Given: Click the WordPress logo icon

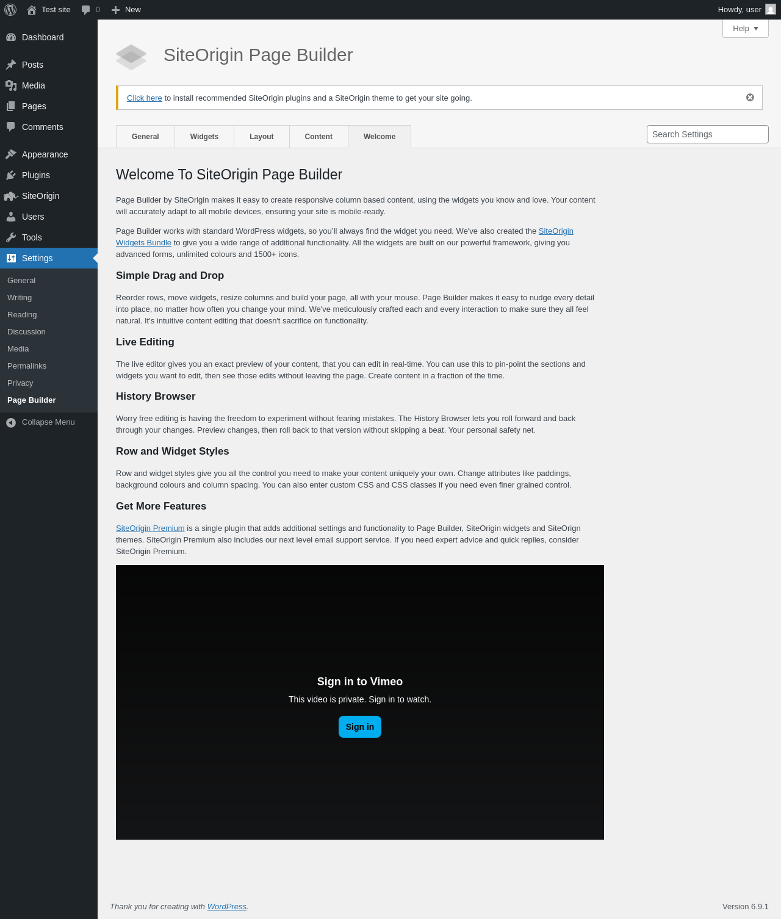Looking at the screenshot, I should click(x=10, y=10).
